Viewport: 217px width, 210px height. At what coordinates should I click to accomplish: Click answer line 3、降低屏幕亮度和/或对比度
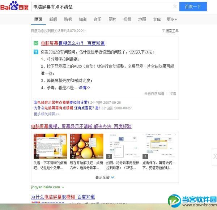point(67,80)
